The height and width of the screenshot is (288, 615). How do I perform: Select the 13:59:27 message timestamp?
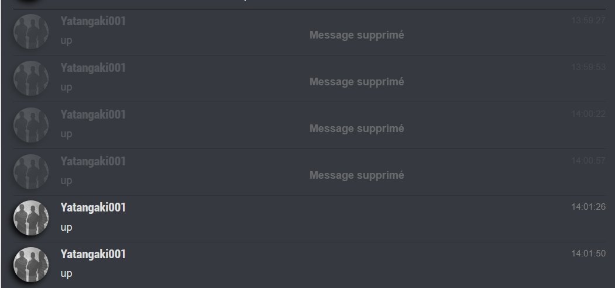coord(588,20)
